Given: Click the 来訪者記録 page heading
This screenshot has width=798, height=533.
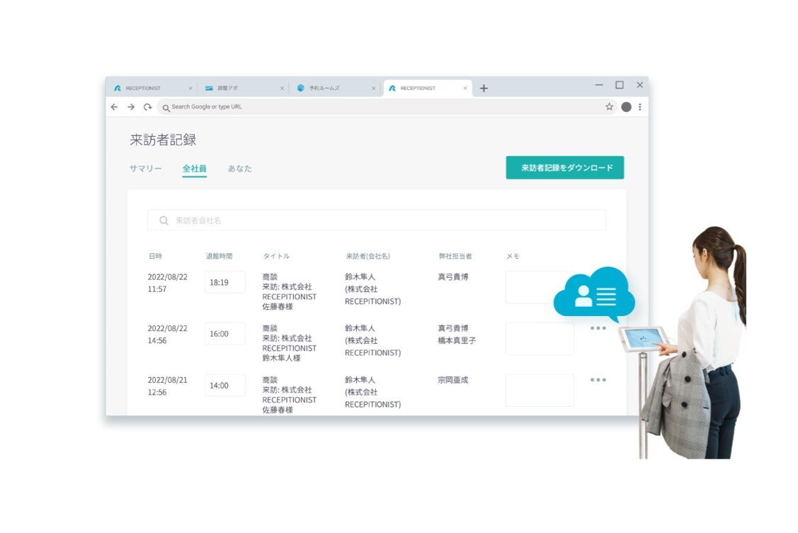Looking at the screenshot, I should tap(163, 140).
